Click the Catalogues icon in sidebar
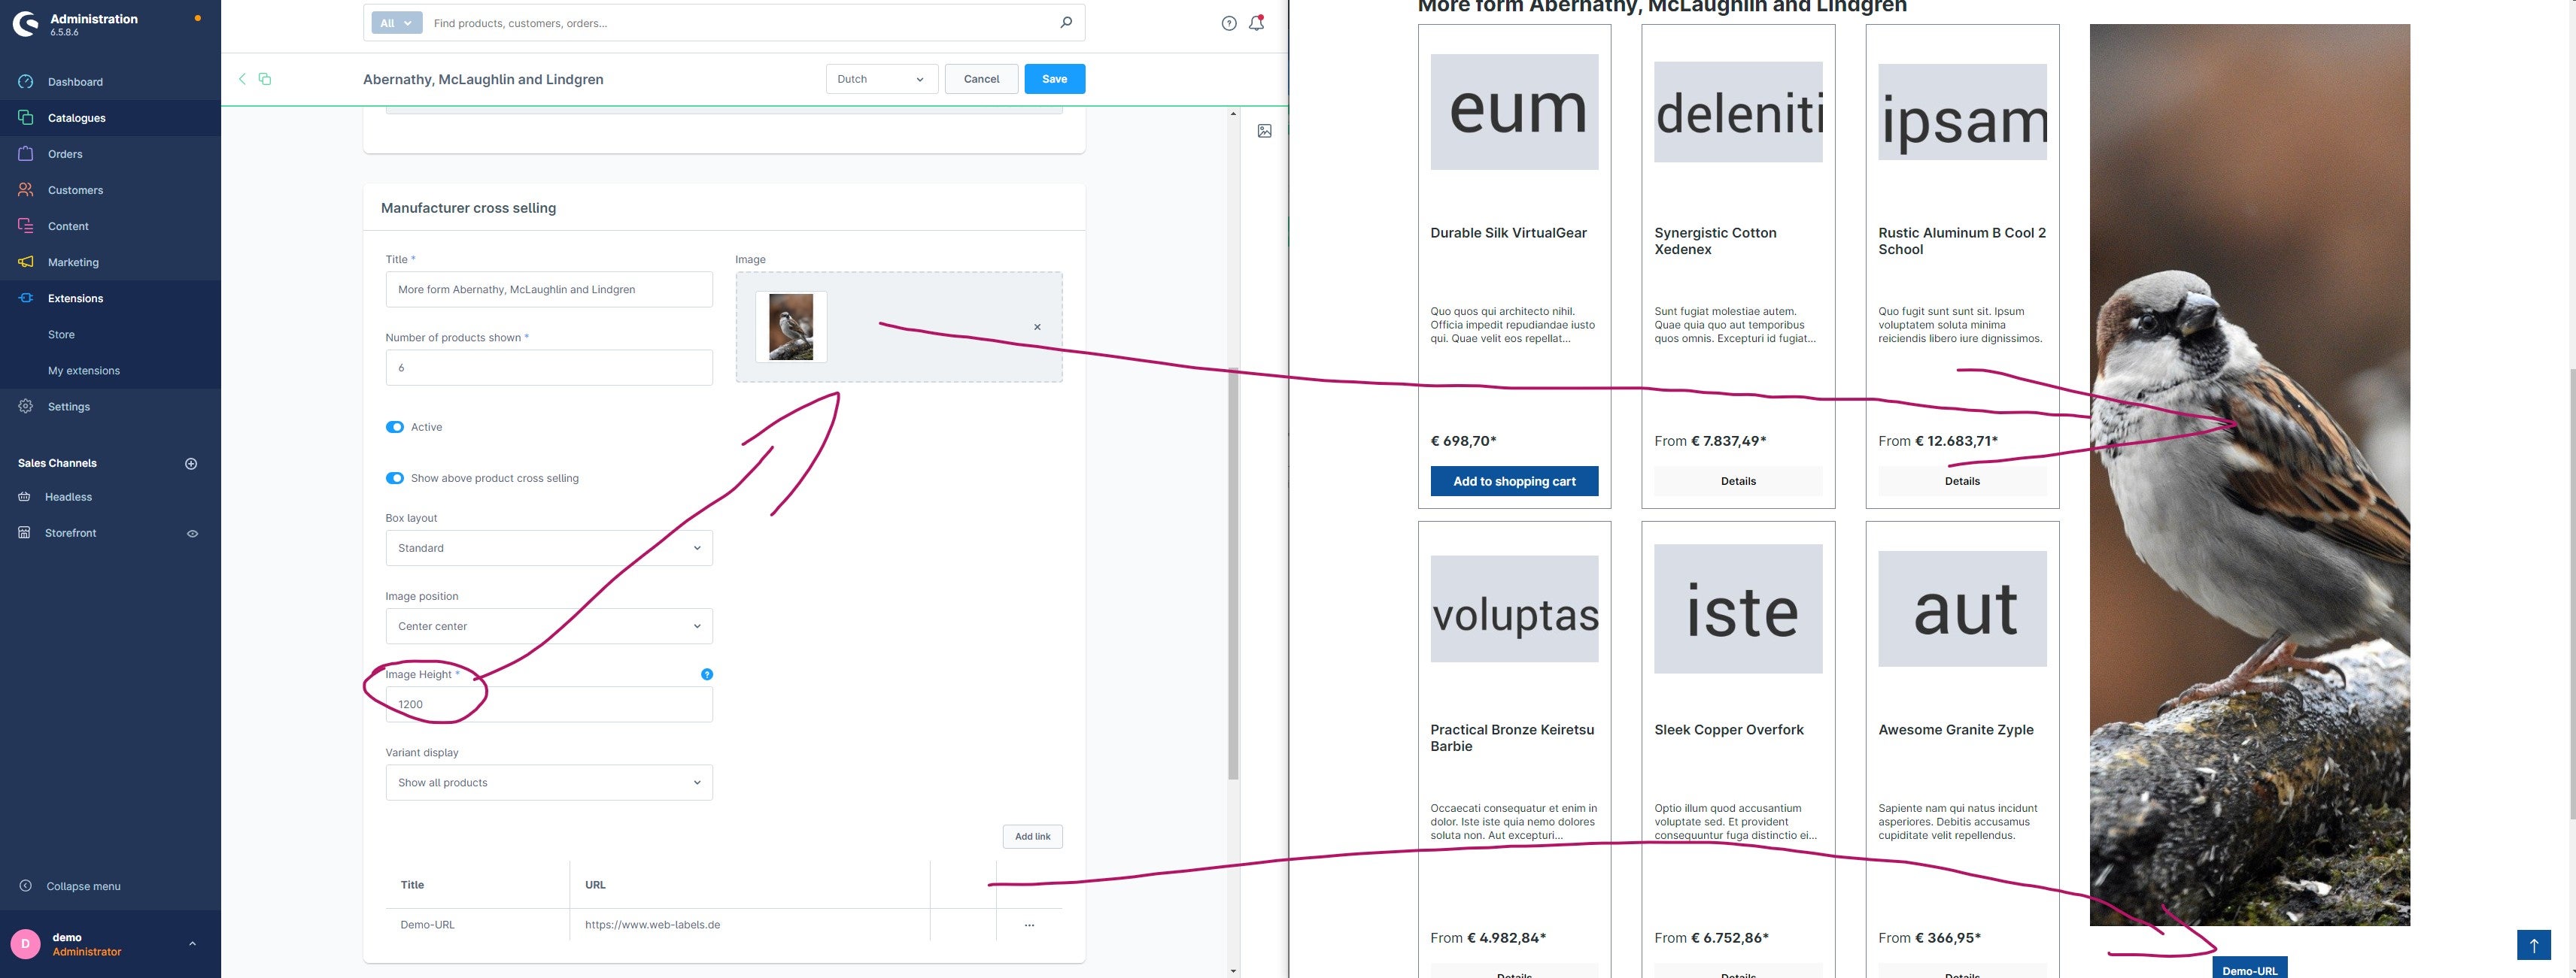 (x=25, y=117)
